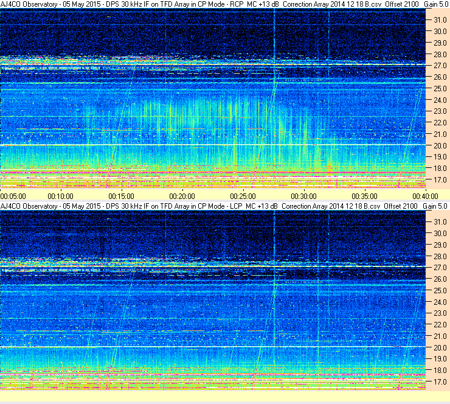Click the 28.0 frequency label on RCP chart
The image size is (450, 404).
440,54
